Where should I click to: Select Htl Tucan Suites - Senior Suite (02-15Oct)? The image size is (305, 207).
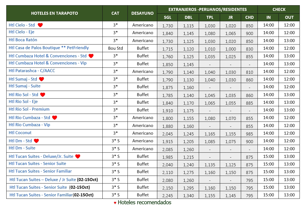(50, 187)
